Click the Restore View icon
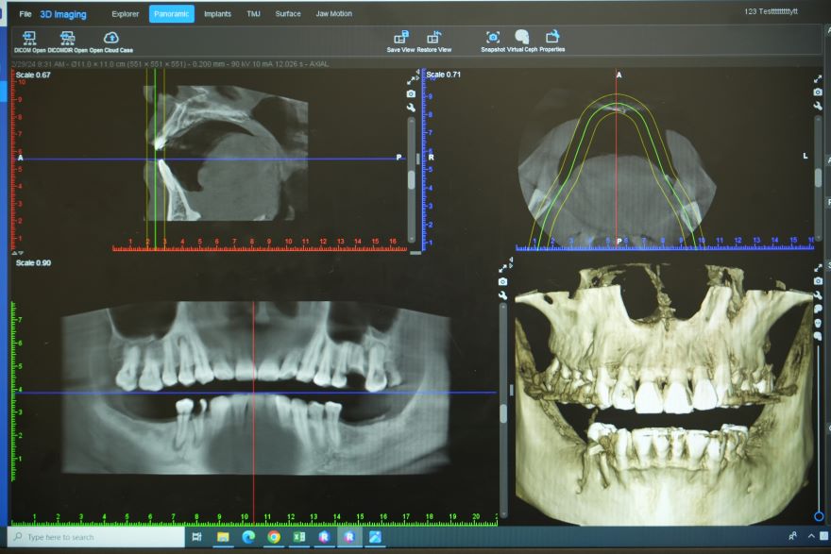 click(x=433, y=38)
